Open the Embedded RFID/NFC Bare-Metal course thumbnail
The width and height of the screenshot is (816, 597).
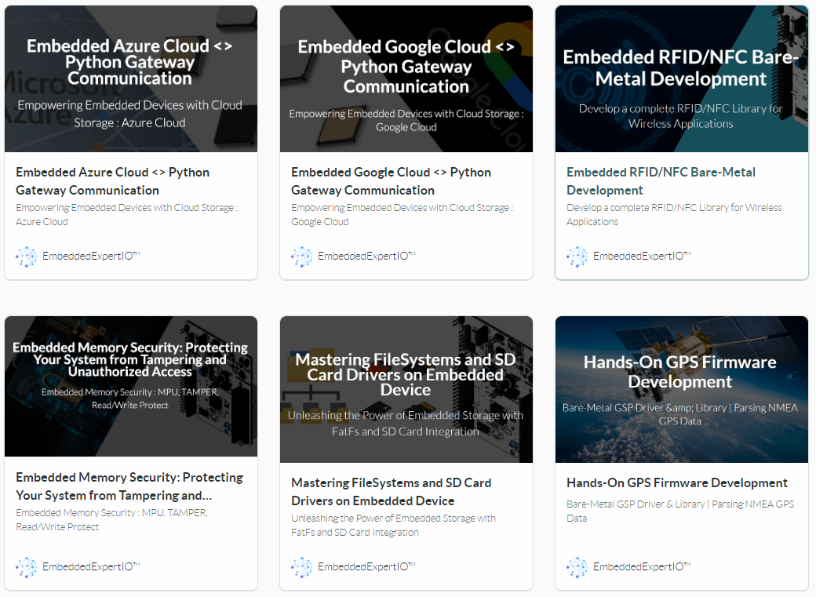[681, 78]
